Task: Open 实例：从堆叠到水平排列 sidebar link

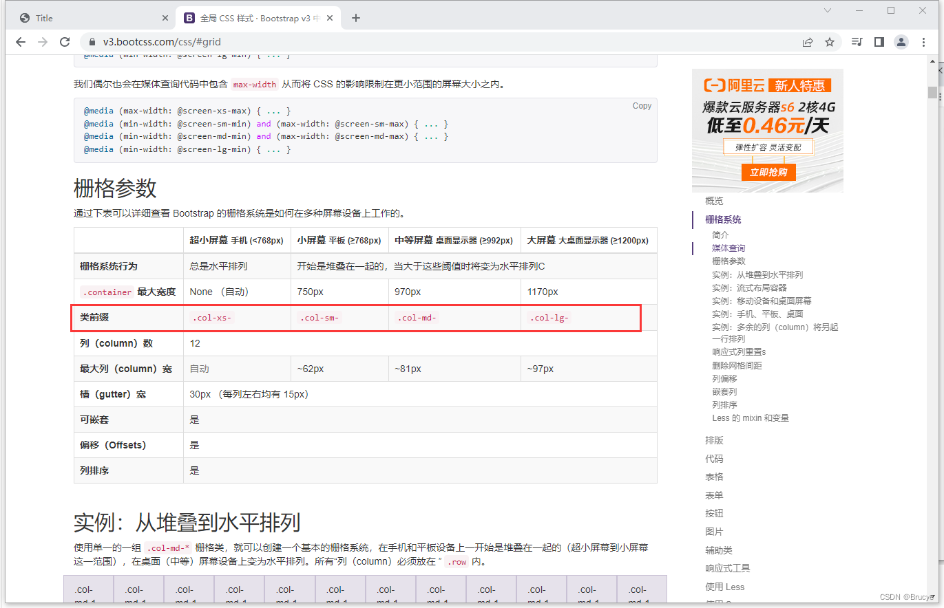Action: [757, 274]
